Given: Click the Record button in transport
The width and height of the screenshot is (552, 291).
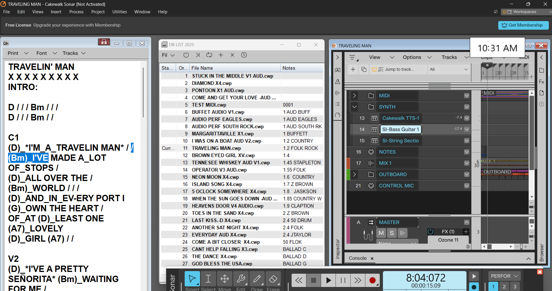Looking at the screenshot, I should tap(373, 280).
